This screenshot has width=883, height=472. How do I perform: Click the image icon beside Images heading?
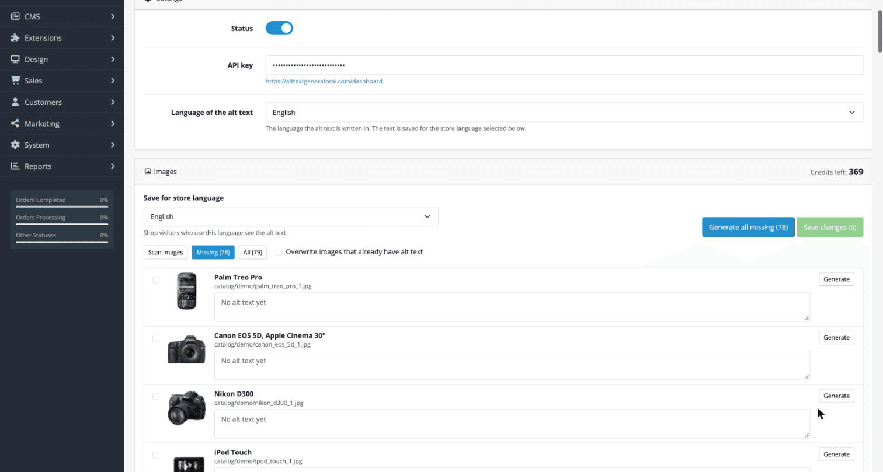[x=148, y=172]
